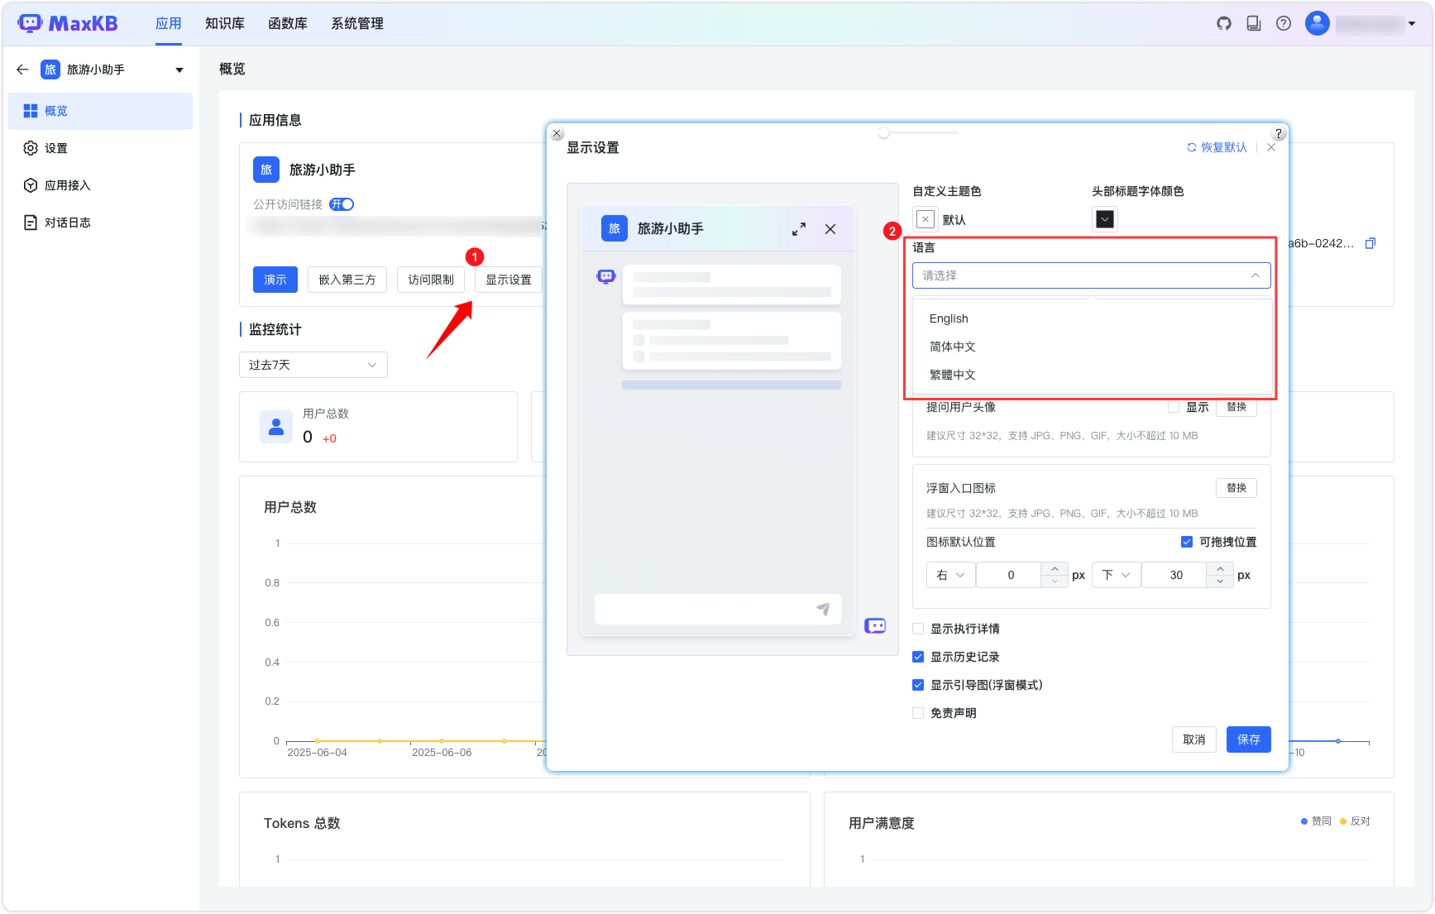Click the 恢复默认 link
Screen dimensions: 1435x914
(x=1217, y=147)
